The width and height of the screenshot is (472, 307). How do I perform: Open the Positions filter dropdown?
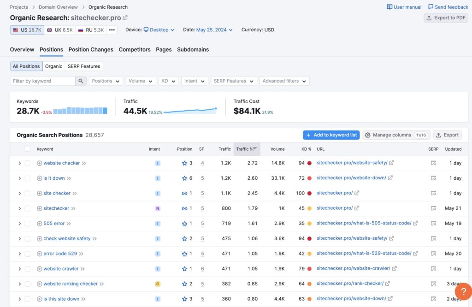tap(106, 81)
